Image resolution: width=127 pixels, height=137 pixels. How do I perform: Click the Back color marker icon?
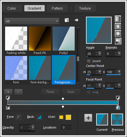point(39,117)
